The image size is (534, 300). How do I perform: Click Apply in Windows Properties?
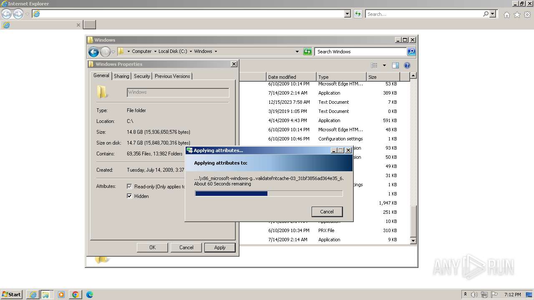[220, 247]
